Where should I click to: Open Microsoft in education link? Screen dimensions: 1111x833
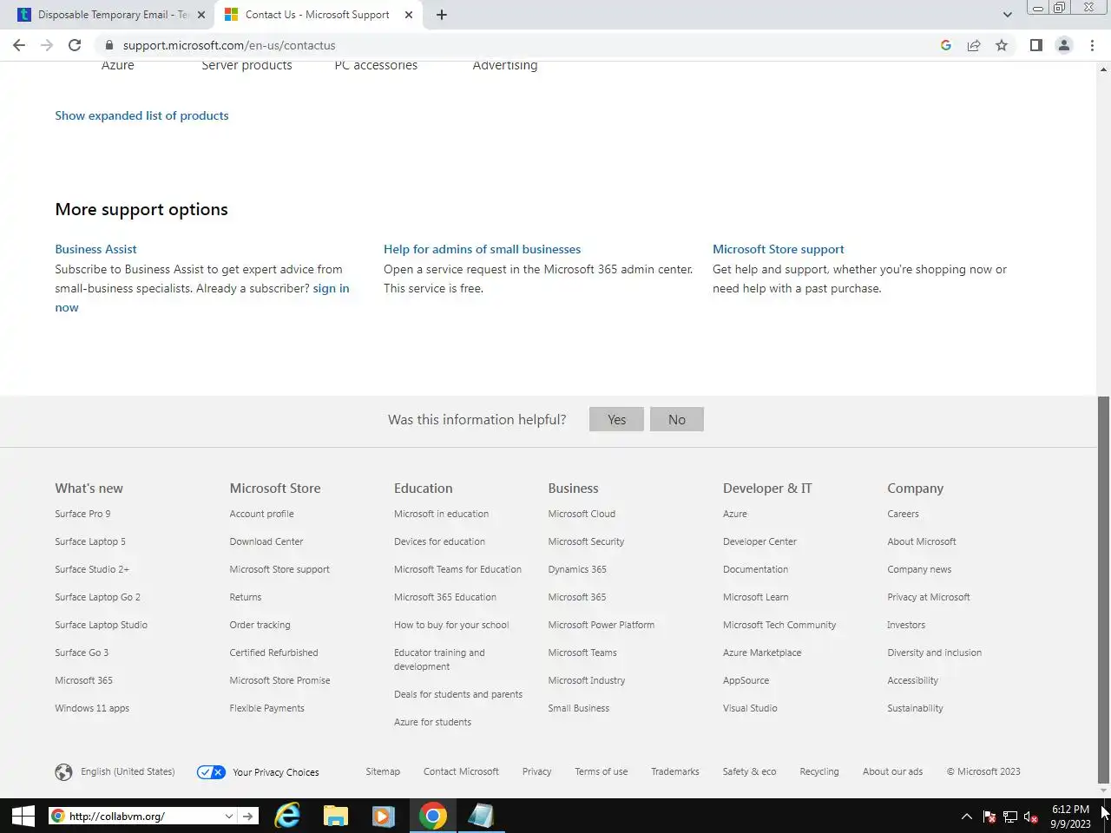(x=441, y=514)
